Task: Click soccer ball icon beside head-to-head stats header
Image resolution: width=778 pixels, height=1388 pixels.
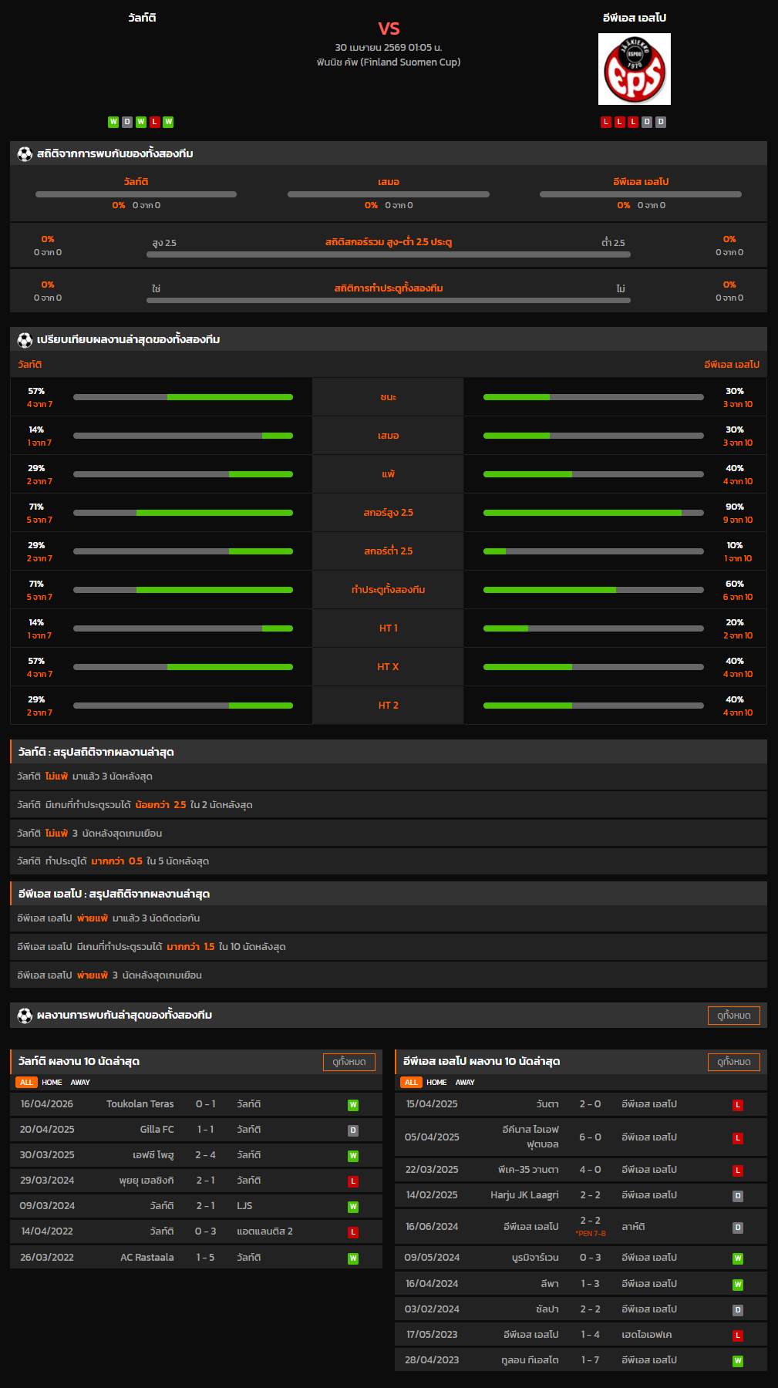Action: tap(25, 154)
